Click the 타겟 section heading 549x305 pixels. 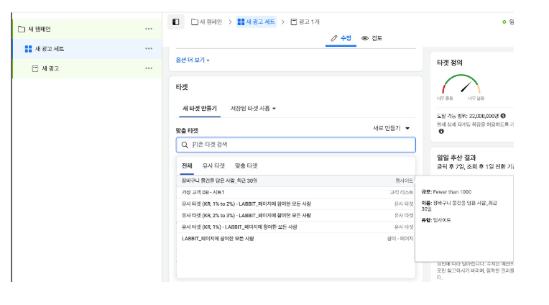pyautogui.click(x=182, y=87)
